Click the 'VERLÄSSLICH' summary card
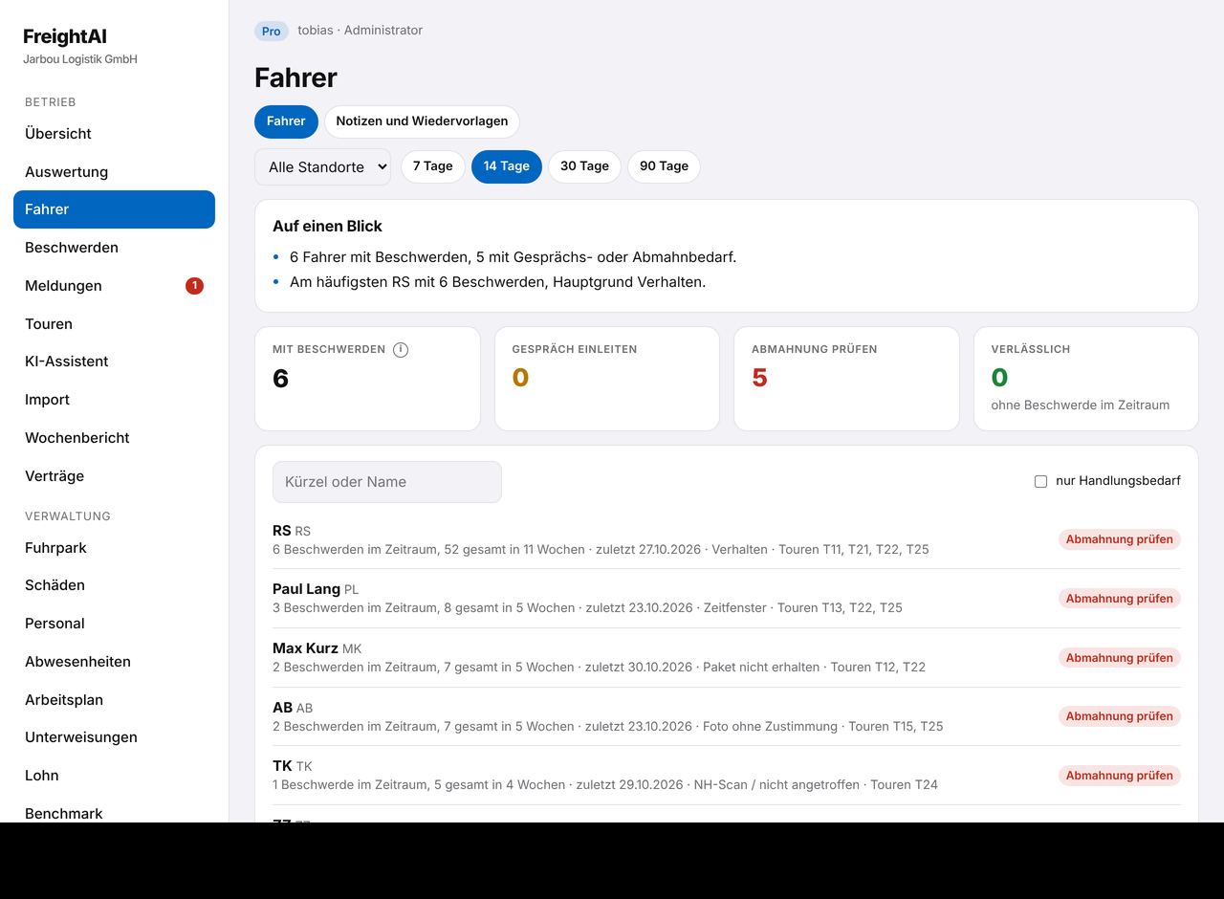Screen dimensions: 1224x899 coord(1086,379)
